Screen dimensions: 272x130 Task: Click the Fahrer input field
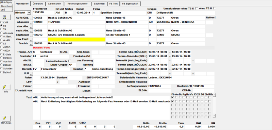click(54, 86)
